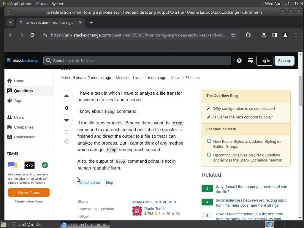
Task: Open edited Feb 5, 2020 revision link
Action: [x=154, y=202]
